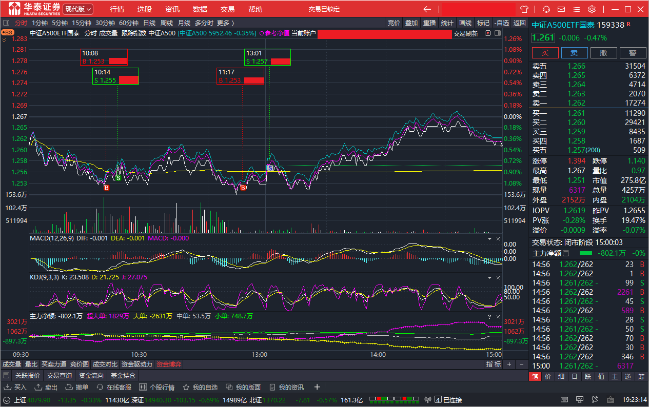Click the 买入 buy icon in bottom toolbar
The image size is (649, 407).
tap(15, 387)
